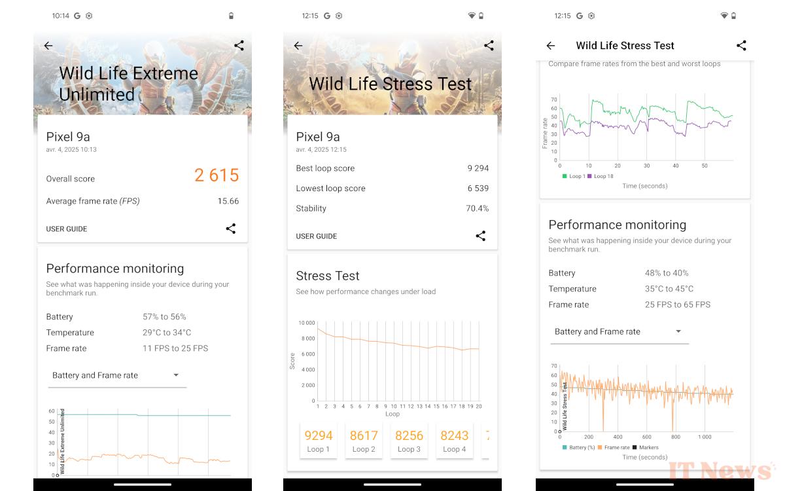Select the Loop 1 score card 9294
This screenshot has width=785, height=491.
(319, 441)
